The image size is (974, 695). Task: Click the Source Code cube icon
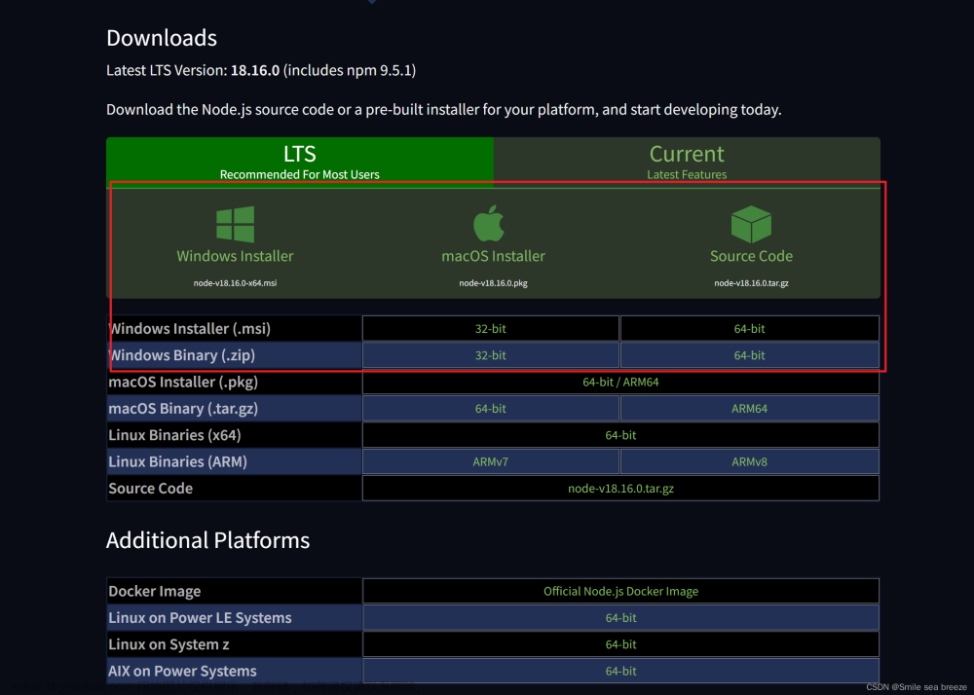(751, 224)
